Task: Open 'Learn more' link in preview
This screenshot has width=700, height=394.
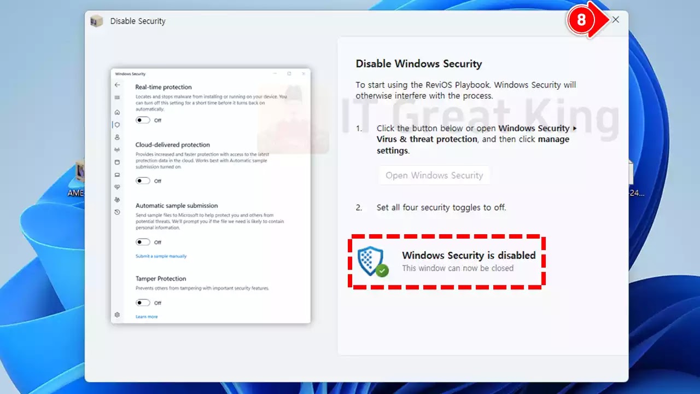Action: pos(147,317)
